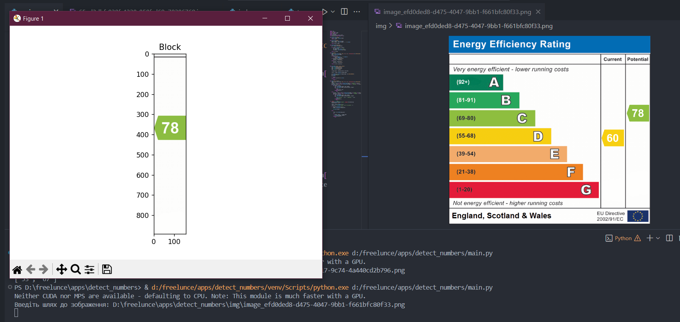680x322 pixels.
Task: Split the terminal panel
Action: pos(669,238)
